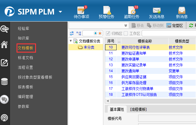
Task: Click the orange up-arrow search button
Action: [100, 33]
